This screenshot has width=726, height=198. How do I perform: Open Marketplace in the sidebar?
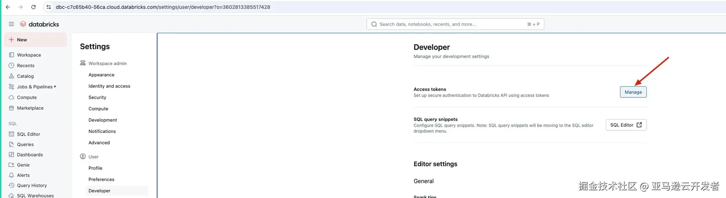pyautogui.click(x=30, y=108)
